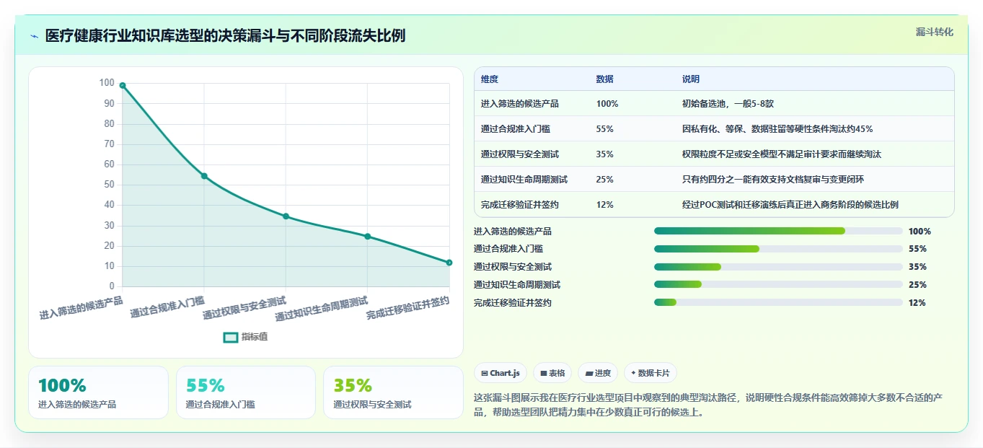Click the 35% value in the table
Screen dimensions: 983x448
(605, 154)
